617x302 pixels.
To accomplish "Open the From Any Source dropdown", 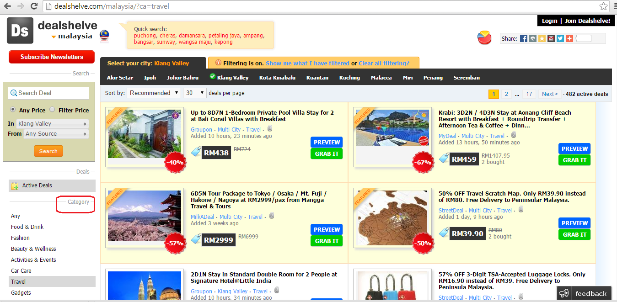I will (x=56, y=134).
